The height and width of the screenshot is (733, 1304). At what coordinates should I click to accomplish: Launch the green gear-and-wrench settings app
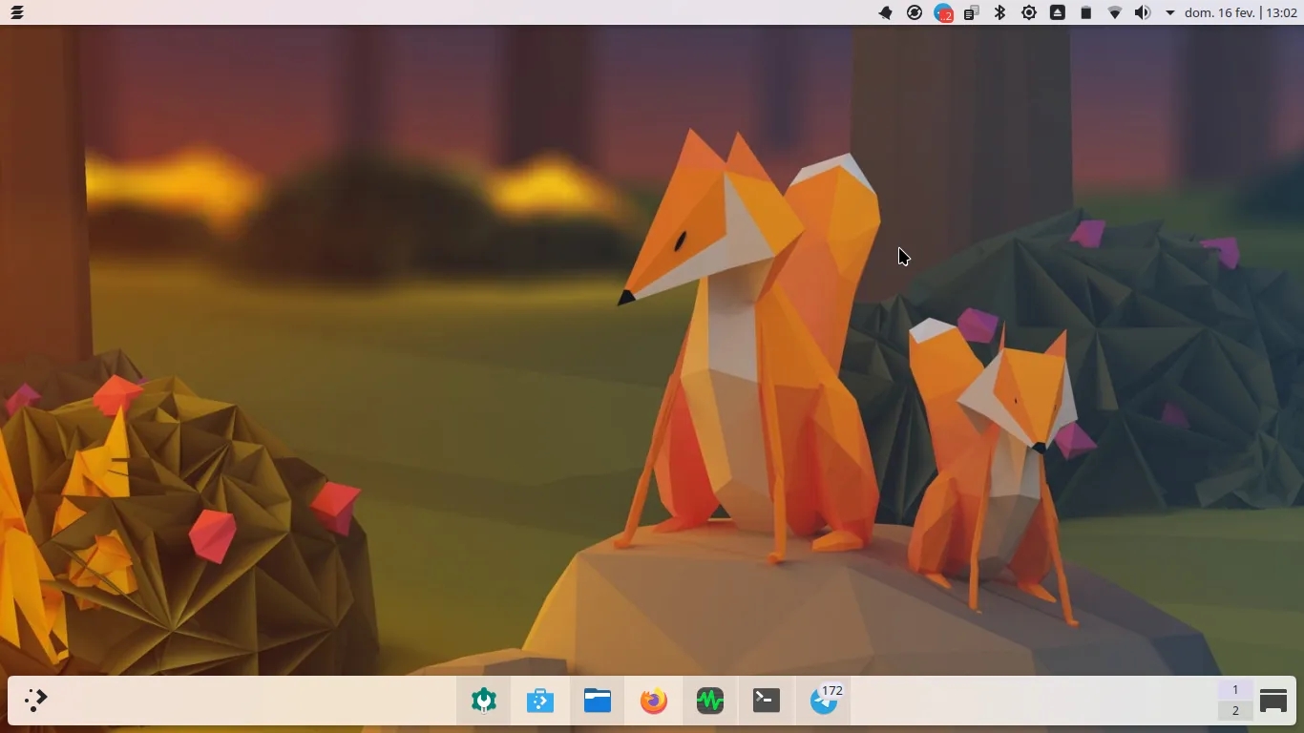484,701
